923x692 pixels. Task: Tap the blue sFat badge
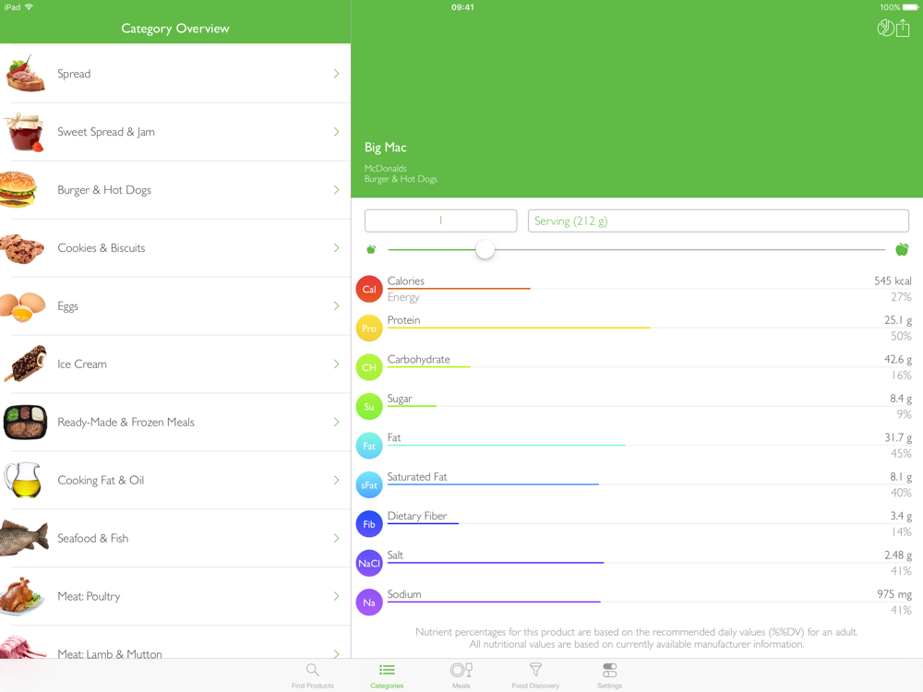tap(369, 485)
